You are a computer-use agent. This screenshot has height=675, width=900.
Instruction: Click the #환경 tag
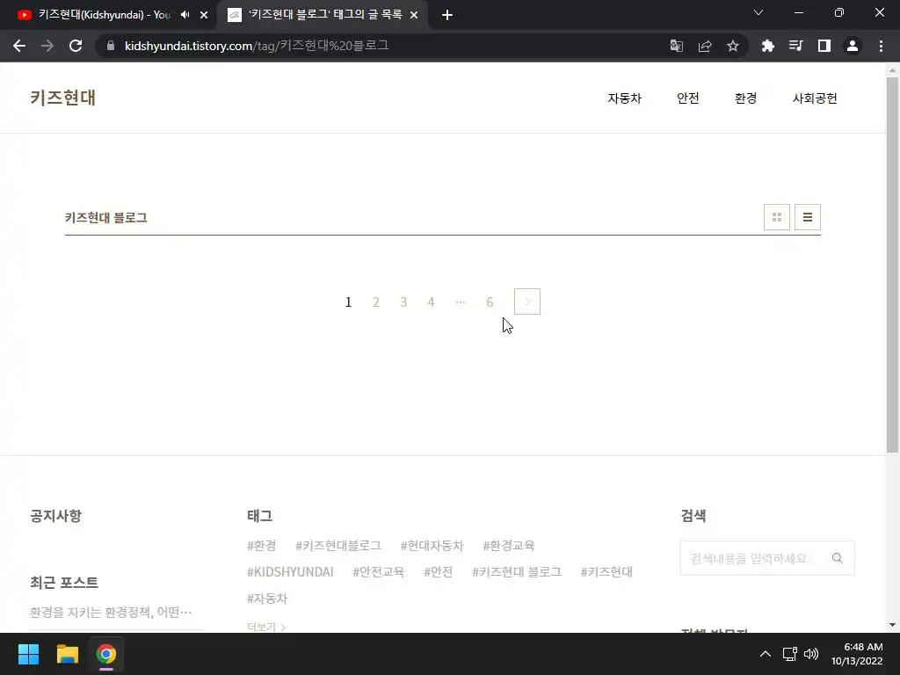[x=262, y=545]
